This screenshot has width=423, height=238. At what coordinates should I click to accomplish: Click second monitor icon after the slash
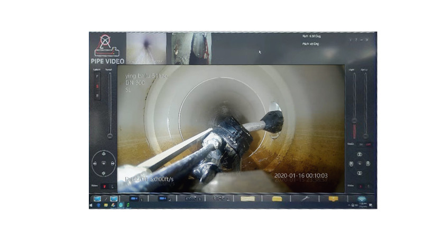pos(114,199)
